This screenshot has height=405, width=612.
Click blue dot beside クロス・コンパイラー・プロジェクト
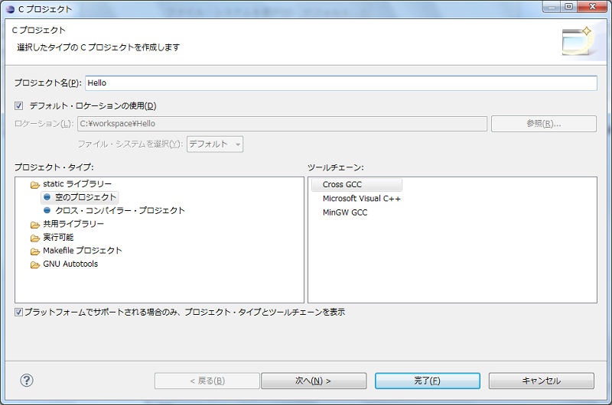click(47, 210)
